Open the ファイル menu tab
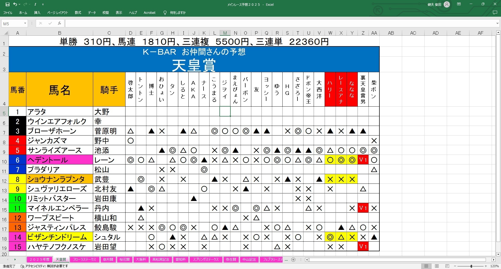 pos(8,13)
